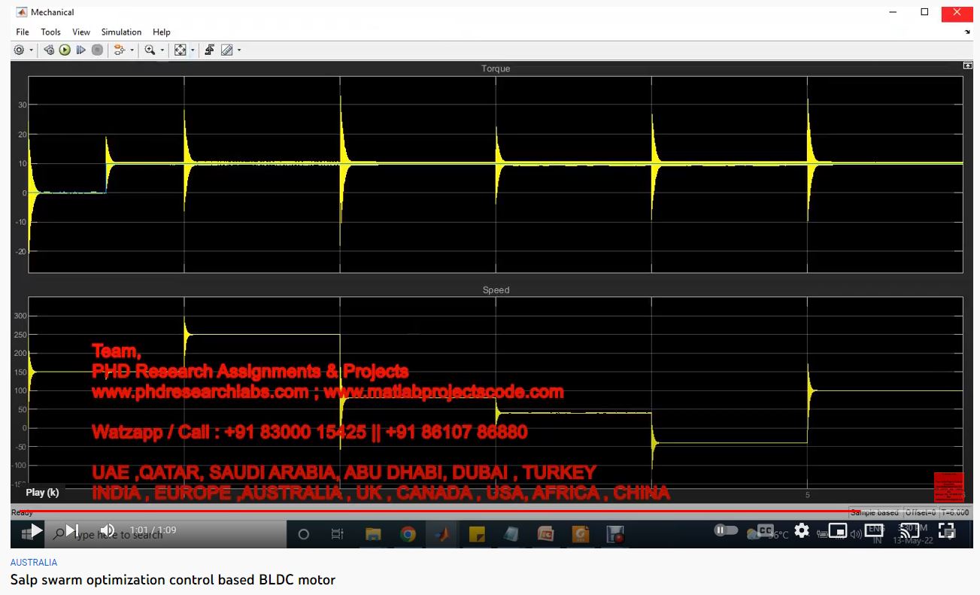
Task: Maximize the Torque axes corner button
Action: click(x=967, y=66)
